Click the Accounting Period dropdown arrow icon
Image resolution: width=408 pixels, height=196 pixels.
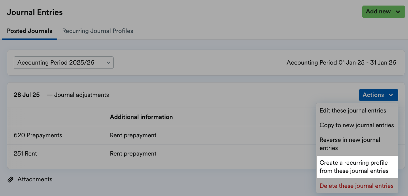click(108, 62)
